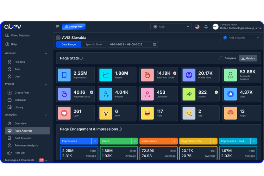The width and height of the screenshot is (264, 176).
Task: Click the Anger emoji icon
Action: [x=231, y=113]
